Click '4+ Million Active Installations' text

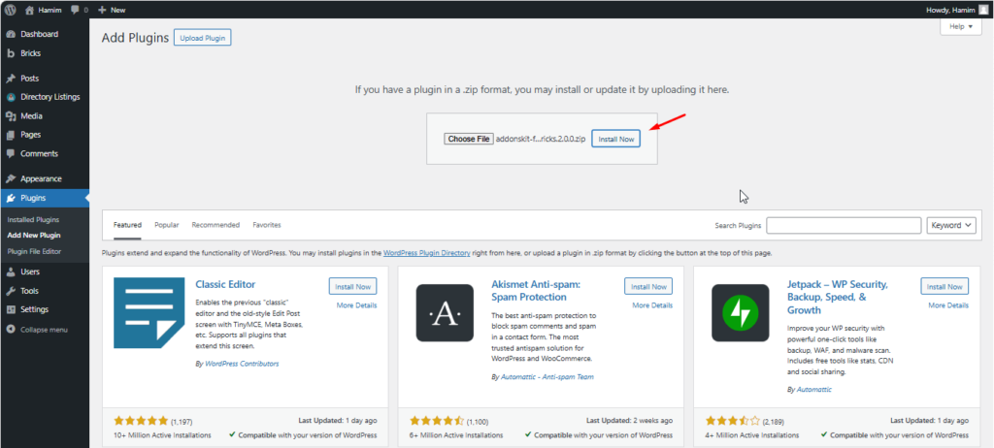pyautogui.click(x=752, y=435)
